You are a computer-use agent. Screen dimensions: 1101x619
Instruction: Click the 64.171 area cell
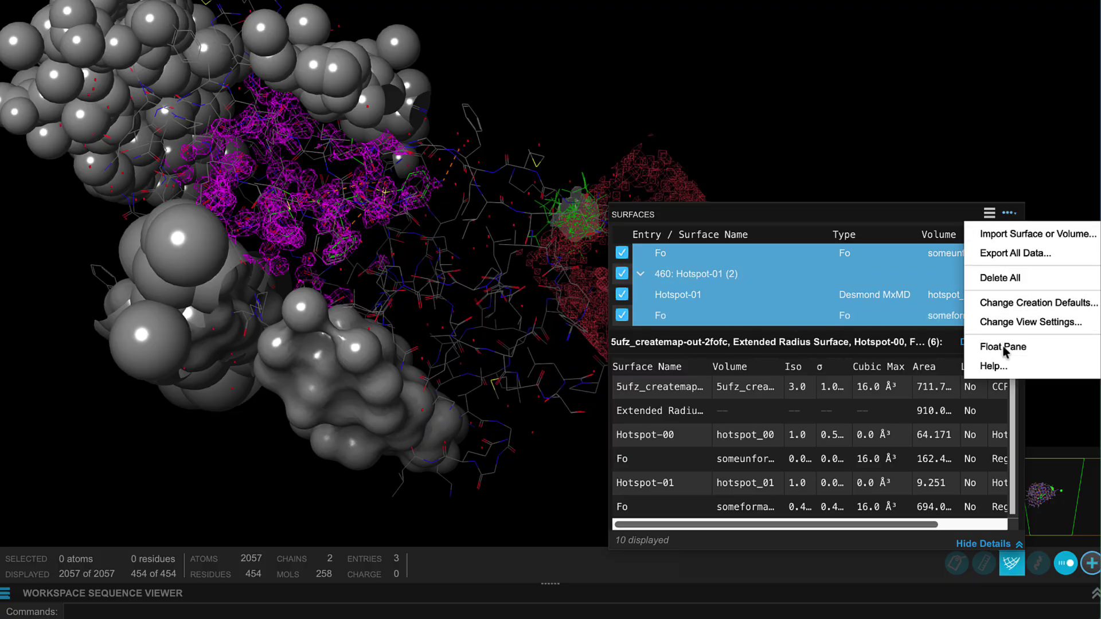tap(934, 435)
